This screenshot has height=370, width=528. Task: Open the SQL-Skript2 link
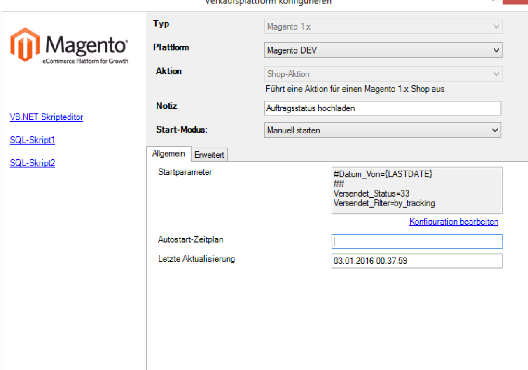point(32,163)
